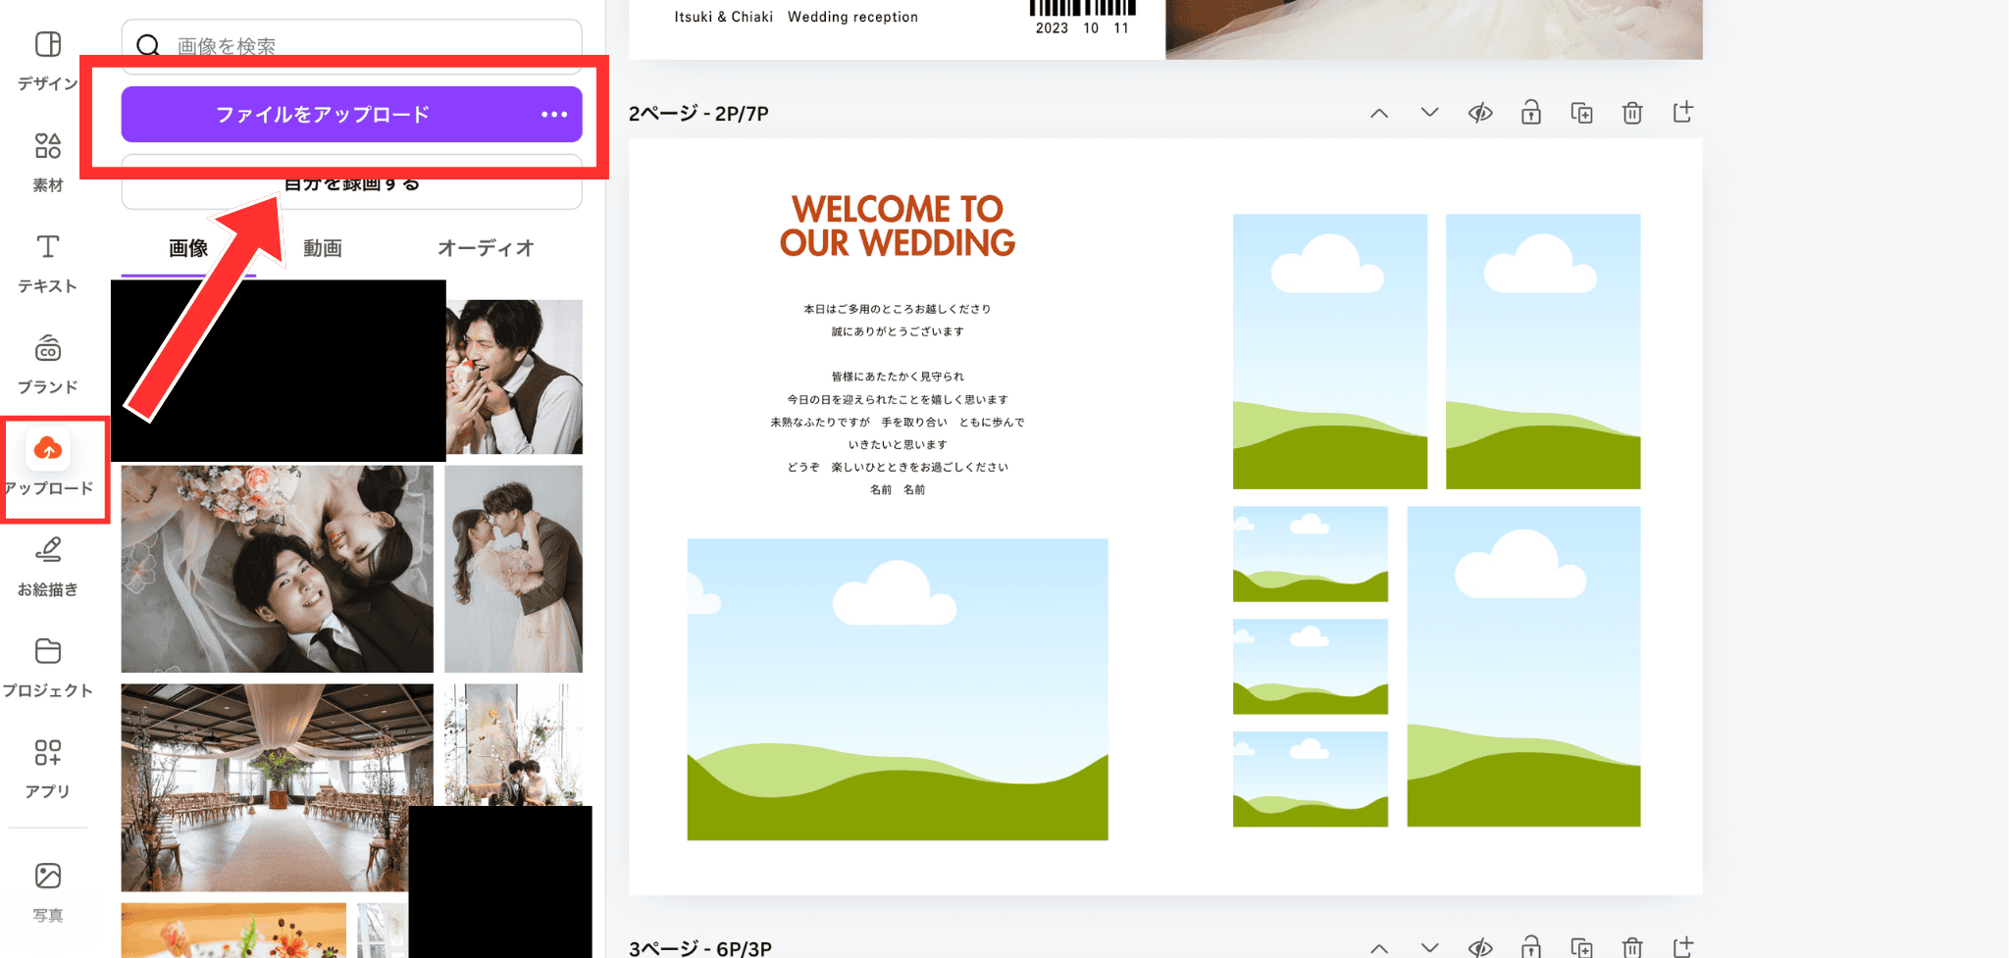Lock page 2 with padlock icon

(1530, 113)
